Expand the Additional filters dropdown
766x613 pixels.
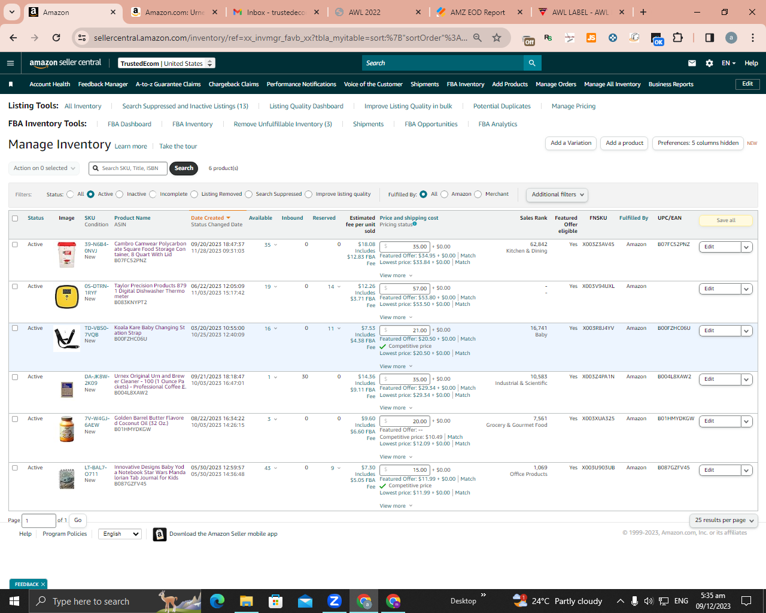click(x=557, y=195)
